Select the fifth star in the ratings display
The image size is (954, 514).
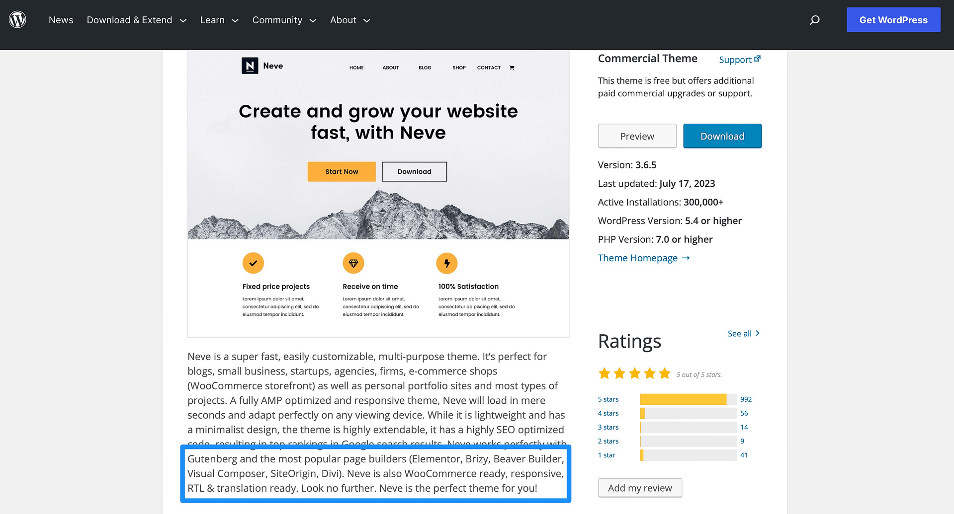664,373
